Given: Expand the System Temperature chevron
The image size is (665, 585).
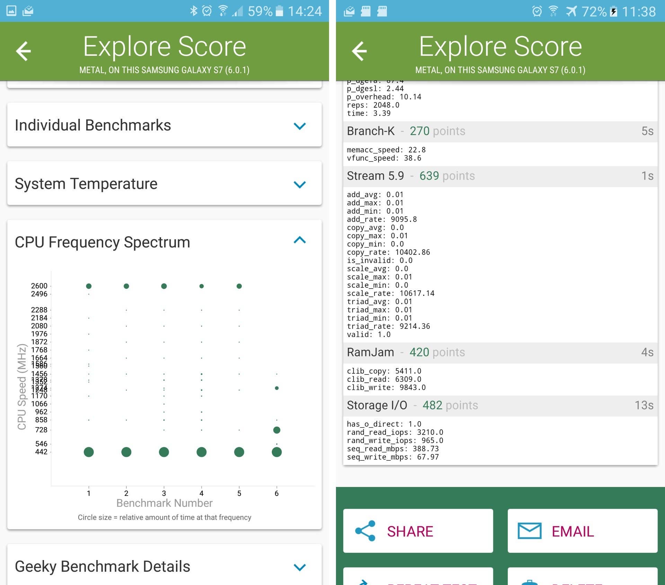Looking at the screenshot, I should (300, 184).
